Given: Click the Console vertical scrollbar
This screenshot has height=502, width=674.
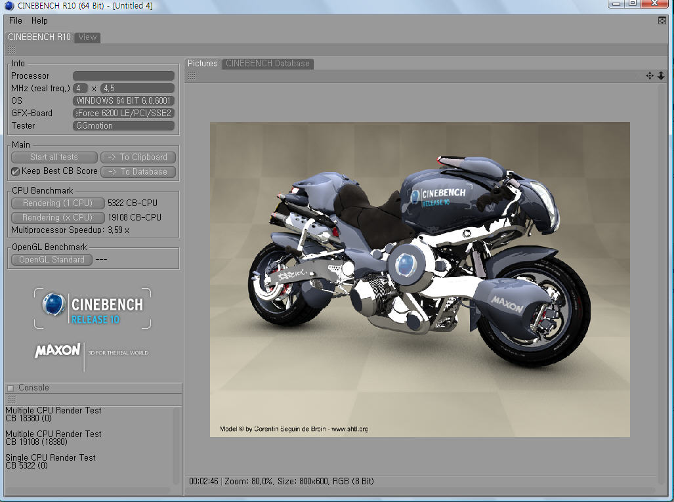Looking at the screenshot, I should (176, 446).
